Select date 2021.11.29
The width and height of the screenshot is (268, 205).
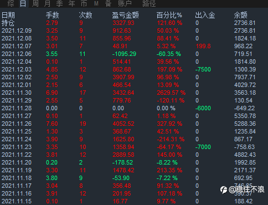click(x=17, y=100)
